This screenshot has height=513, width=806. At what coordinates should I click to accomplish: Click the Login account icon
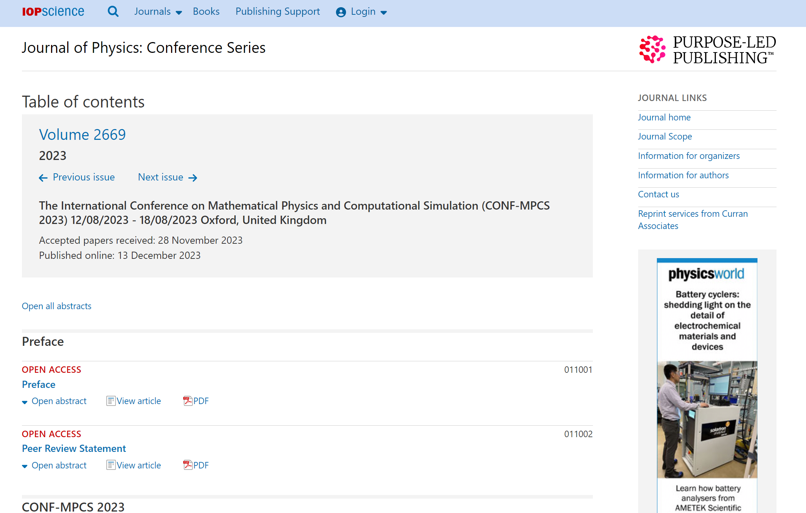[x=340, y=12]
